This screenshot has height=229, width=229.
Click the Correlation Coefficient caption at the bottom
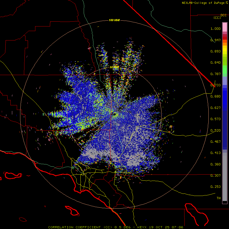click(x=116, y=227)
